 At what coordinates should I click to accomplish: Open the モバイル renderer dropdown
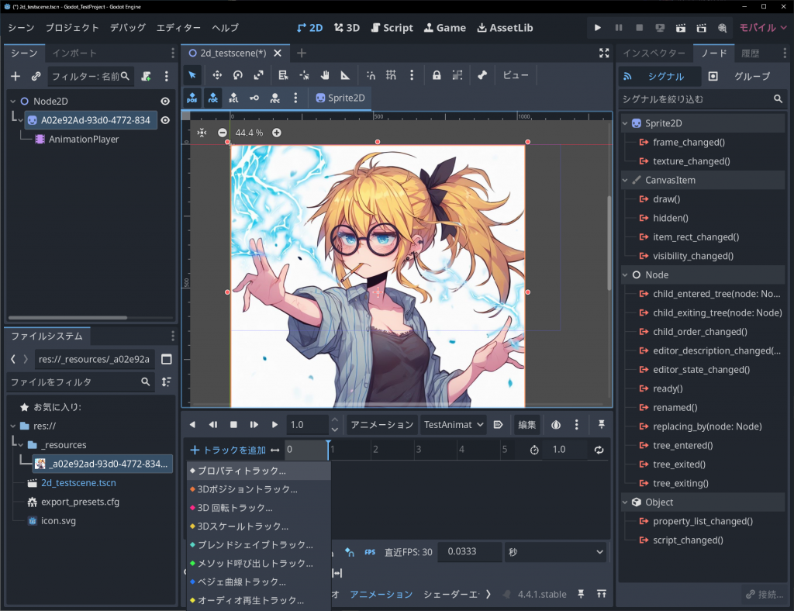(763, 27)
